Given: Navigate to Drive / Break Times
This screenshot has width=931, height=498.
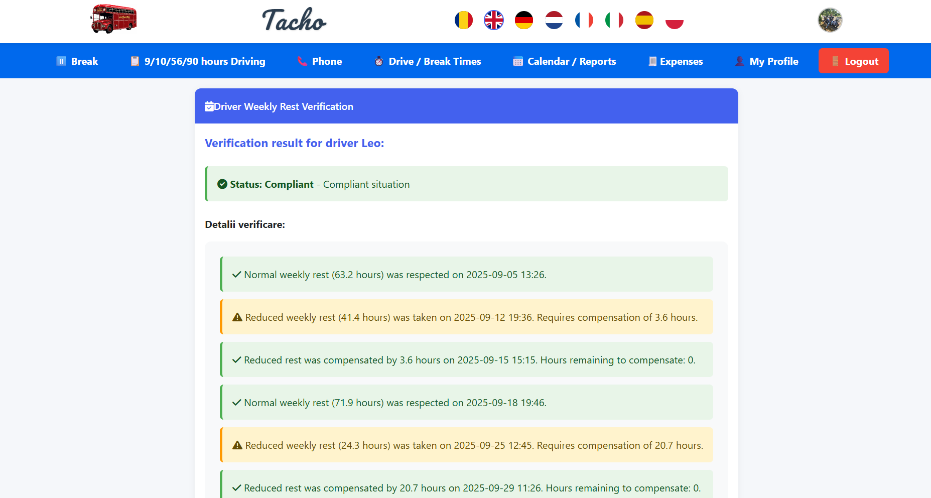Looking at the screenshot, I should (x=428, y=61).
